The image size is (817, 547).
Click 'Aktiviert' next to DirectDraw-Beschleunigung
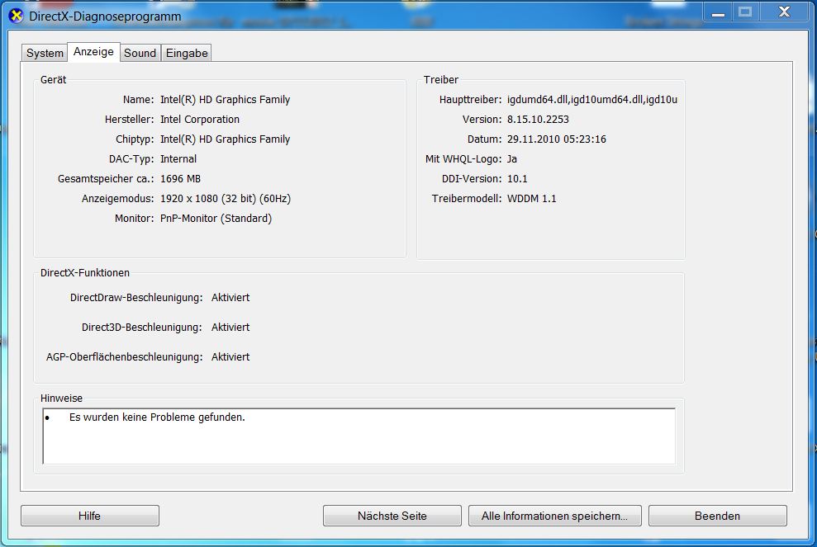point(230,297)
